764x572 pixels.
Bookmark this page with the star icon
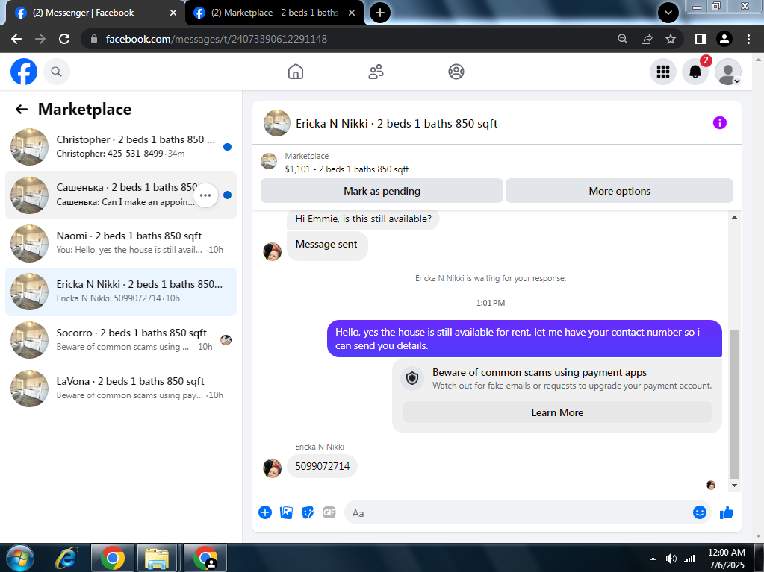pos(671,39)
